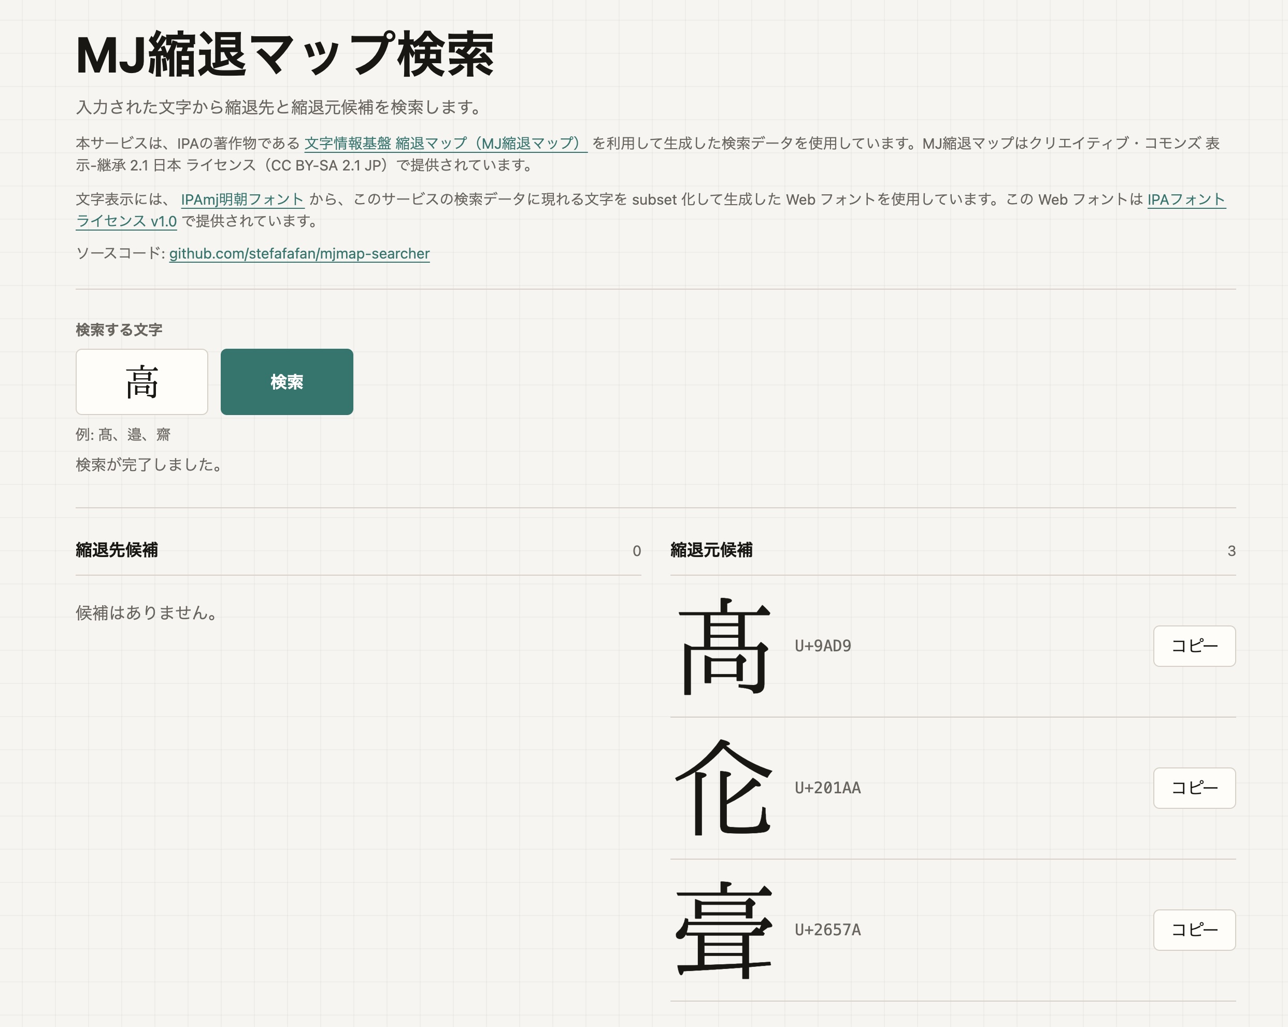Image resolution: width=1288 pixels, height=1027 pixels.
Task: Click the 縮退先候補 section heading
Action: point(117,550)
